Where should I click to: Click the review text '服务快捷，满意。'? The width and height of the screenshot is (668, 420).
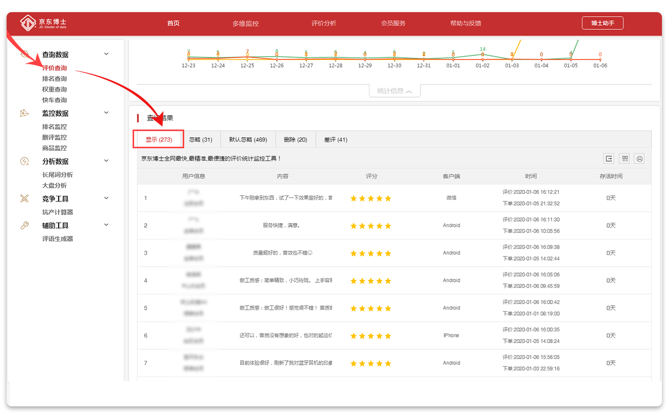coord(281,226)
